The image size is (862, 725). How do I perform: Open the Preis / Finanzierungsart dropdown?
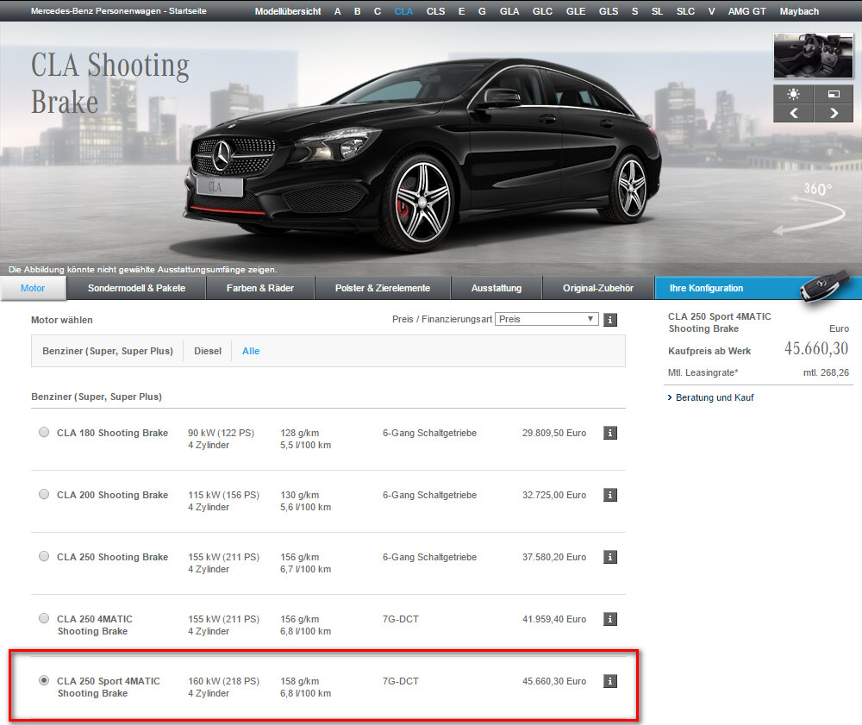(x=547, y=319)
